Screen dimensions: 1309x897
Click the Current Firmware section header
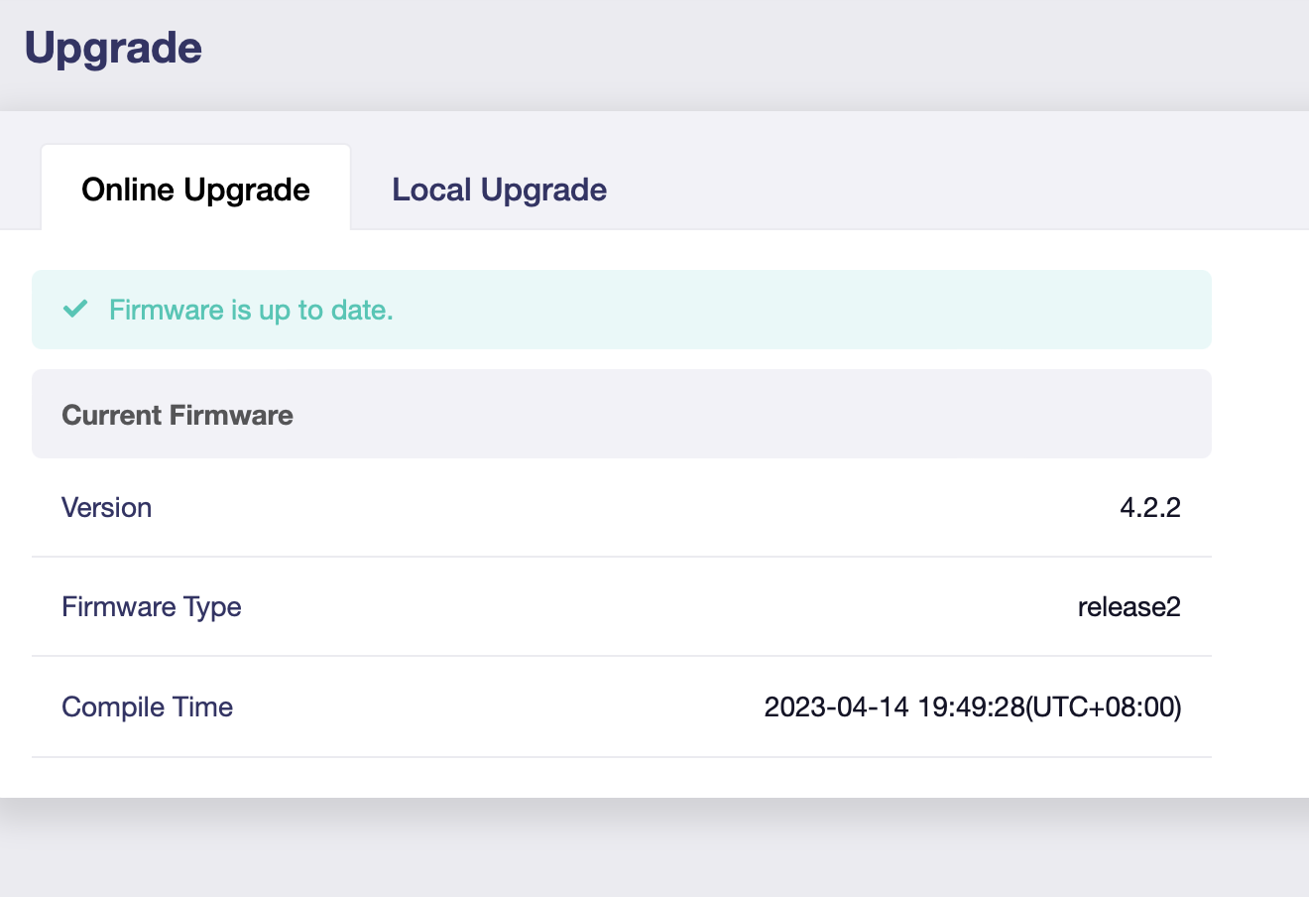(x=178, y=415)
